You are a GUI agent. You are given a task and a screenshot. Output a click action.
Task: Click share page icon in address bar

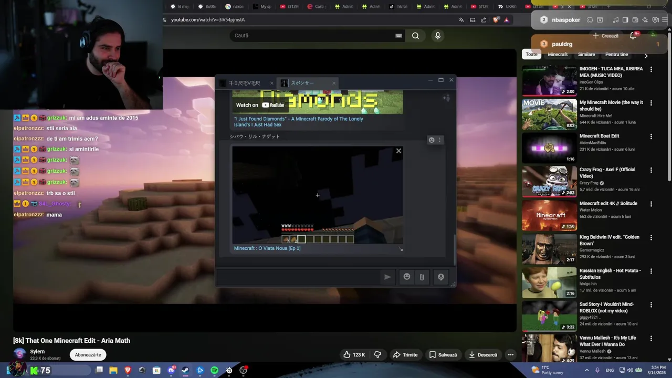(x=484, y=20)
